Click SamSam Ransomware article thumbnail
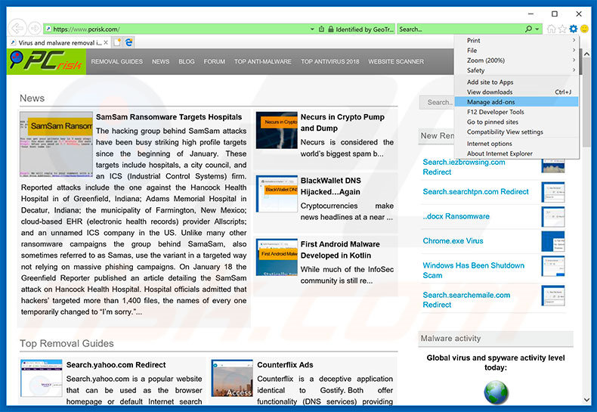Screen dimensions: 597x412 [x=57, y=144]
